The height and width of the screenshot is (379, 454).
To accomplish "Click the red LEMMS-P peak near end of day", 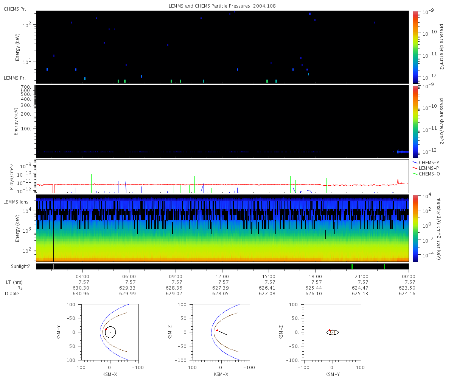I will (x=398, y=181).
